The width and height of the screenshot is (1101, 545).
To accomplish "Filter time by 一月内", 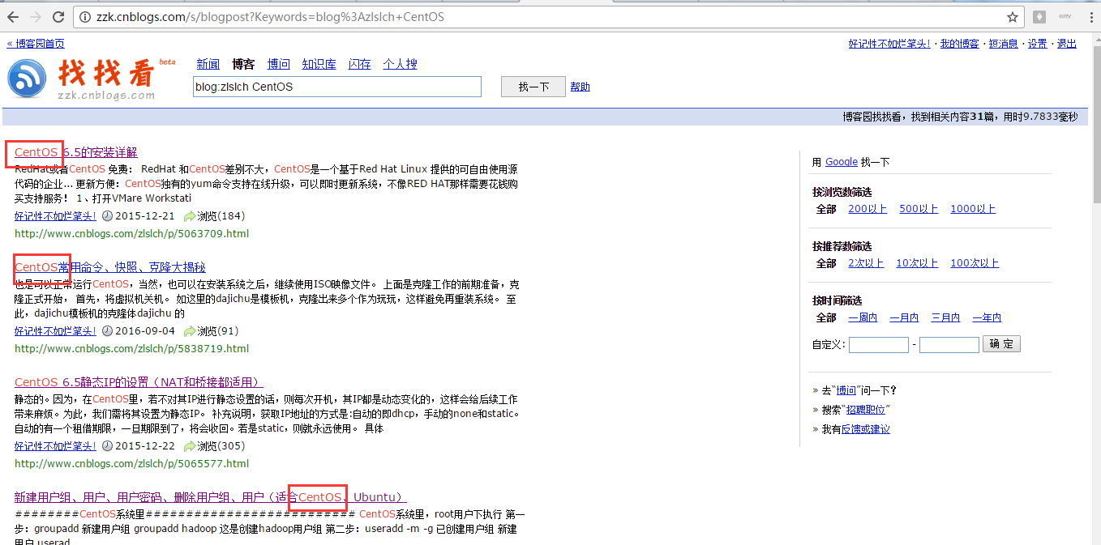I will click(x=904, y=317).
